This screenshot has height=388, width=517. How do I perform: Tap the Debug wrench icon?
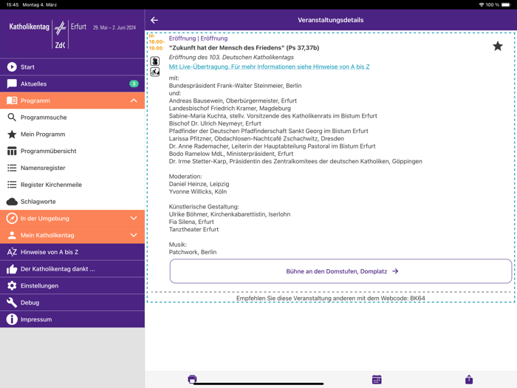12,302
